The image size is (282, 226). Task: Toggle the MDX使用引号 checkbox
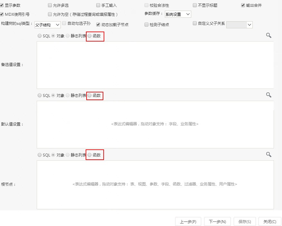(x=2, y=14)
